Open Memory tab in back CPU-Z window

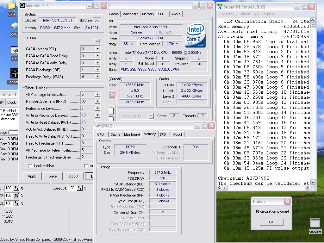pyautogui.click(x=148, y=14)
